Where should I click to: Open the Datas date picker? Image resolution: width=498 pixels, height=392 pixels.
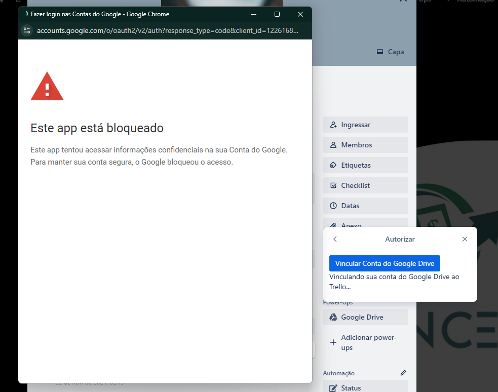click(366, 206)
